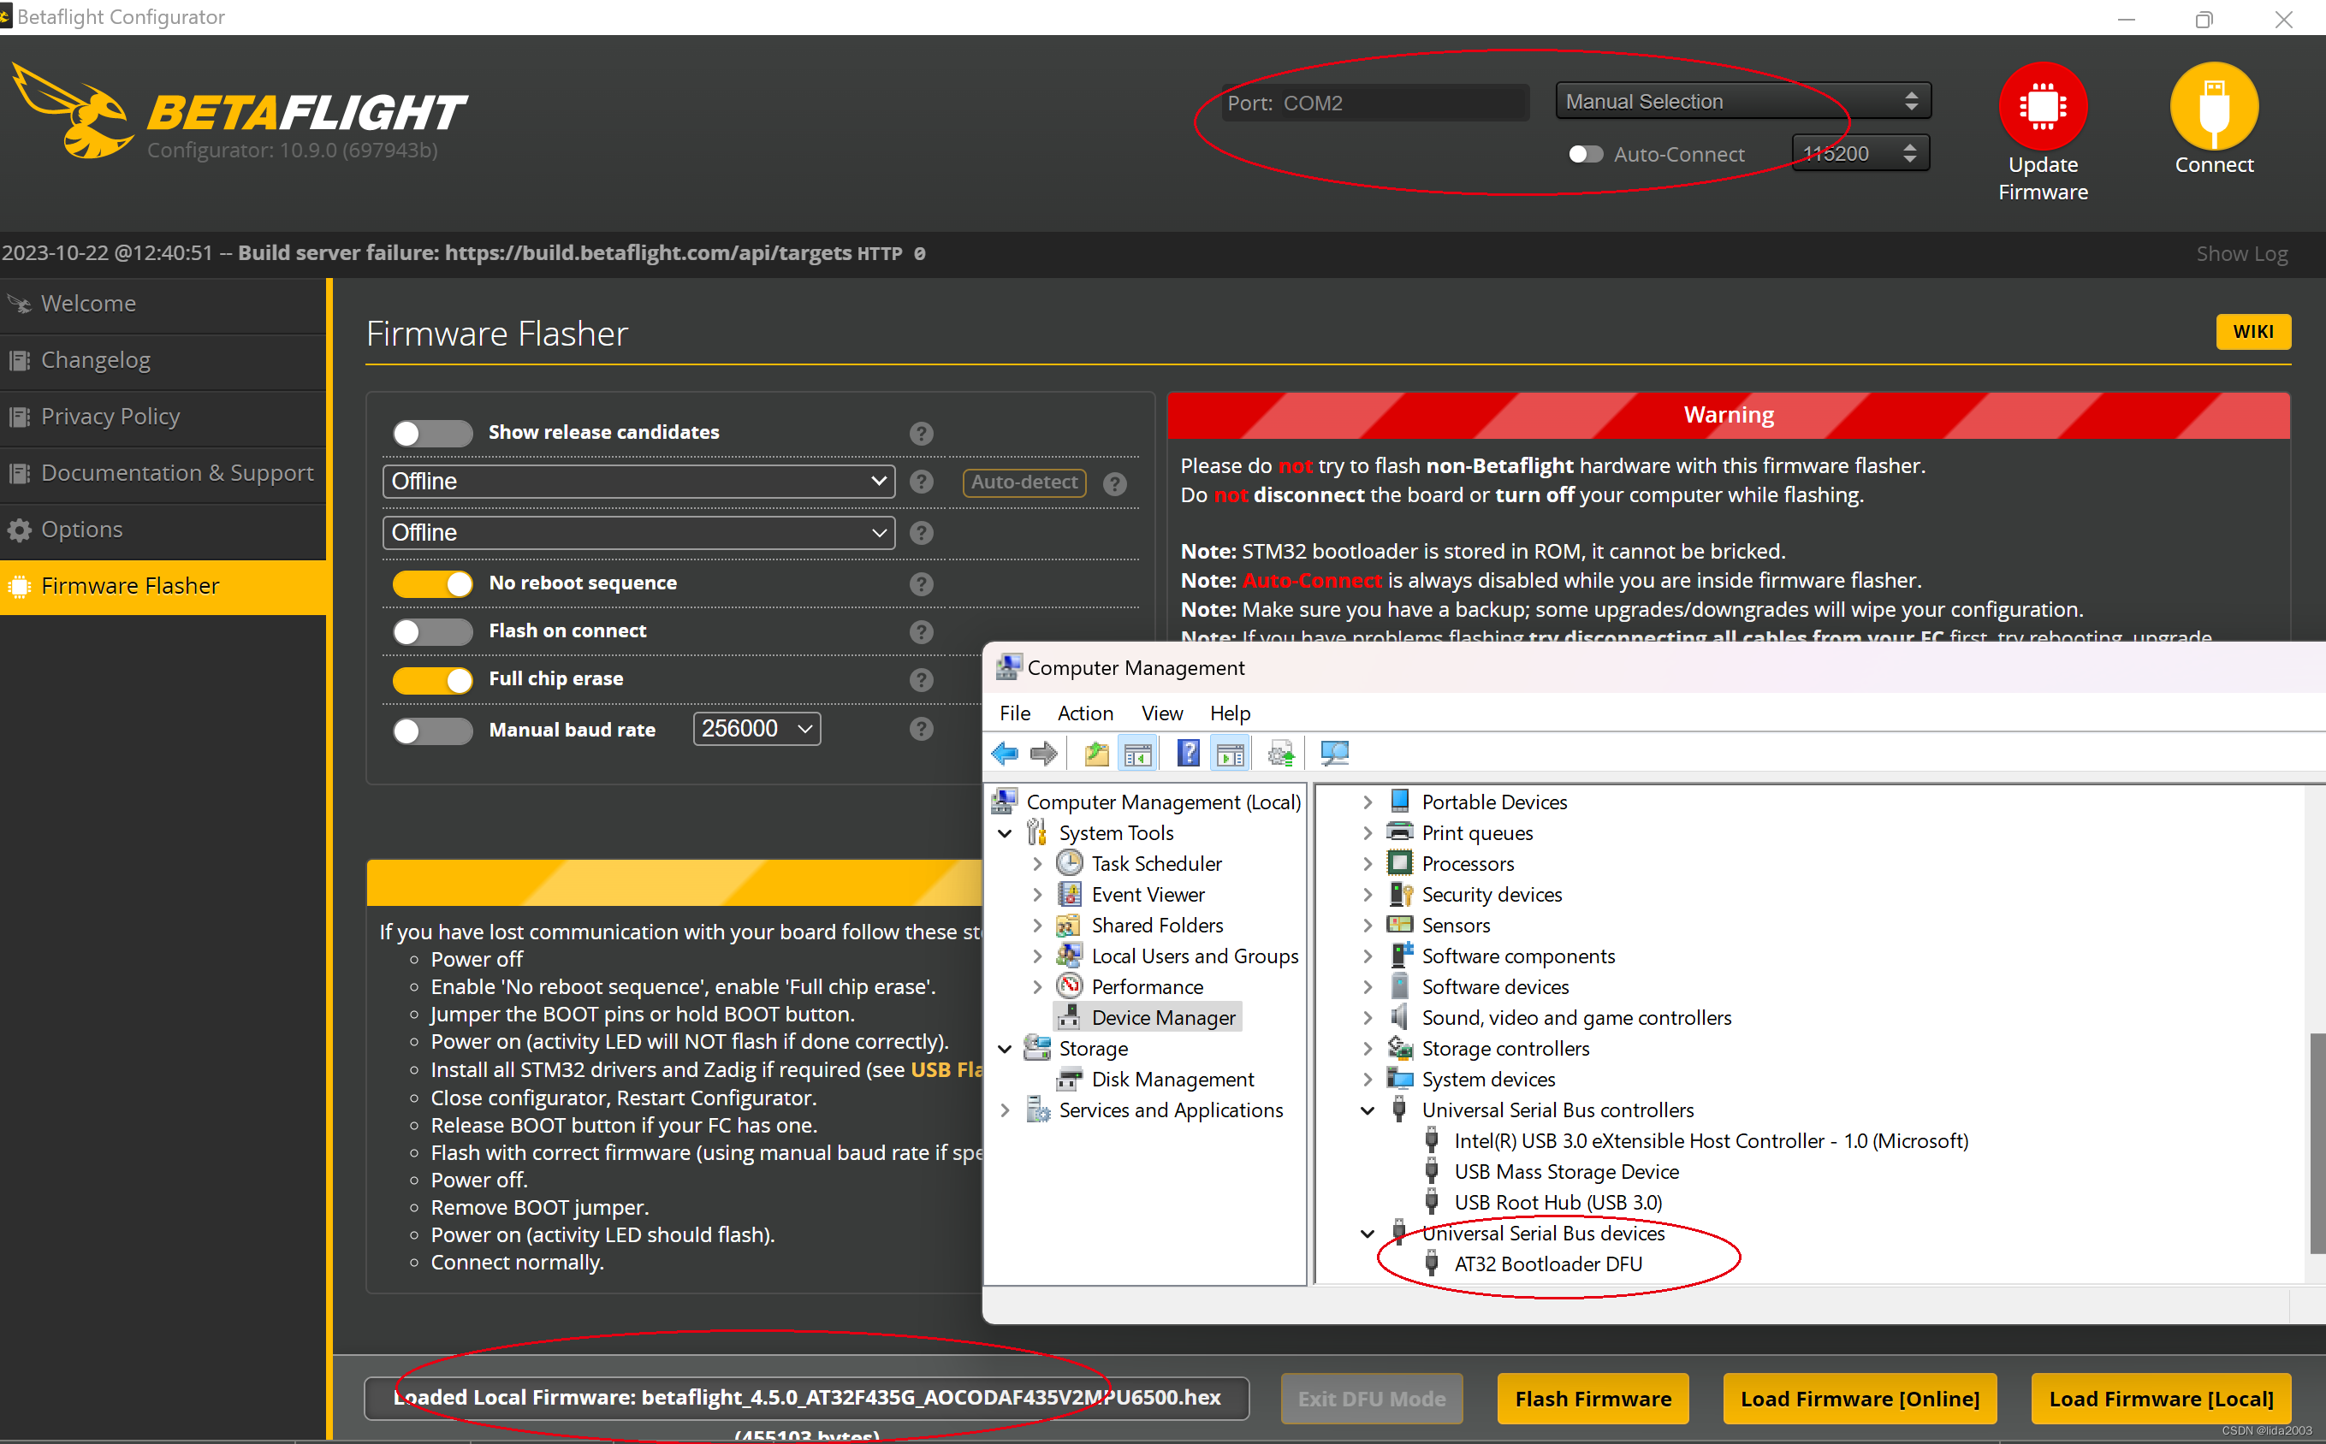Click the yellow Connect USB icon
Viewport: 2326px width, 1444px height.
click(2213, 106)
